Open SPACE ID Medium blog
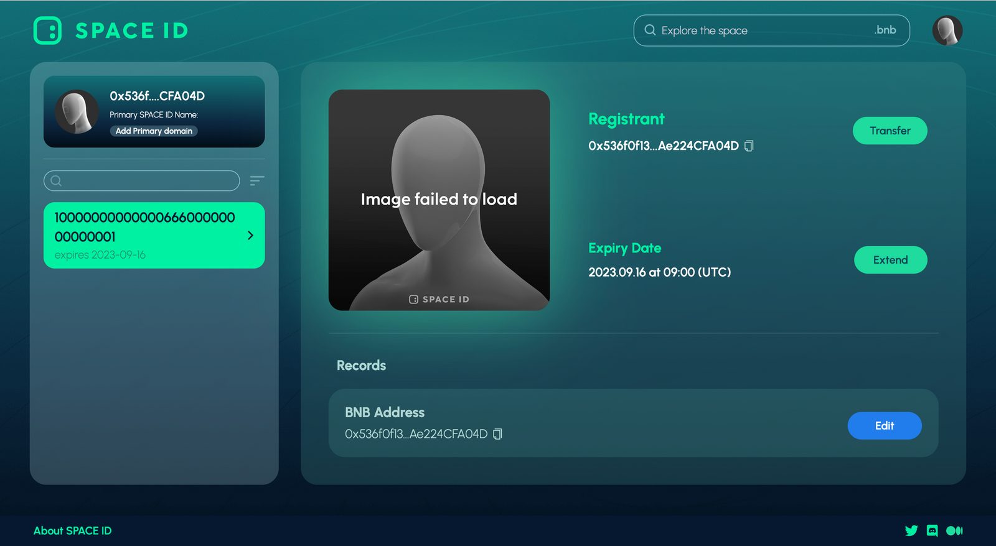This screenshot has height=546, width=996. (x=954, y=530)
